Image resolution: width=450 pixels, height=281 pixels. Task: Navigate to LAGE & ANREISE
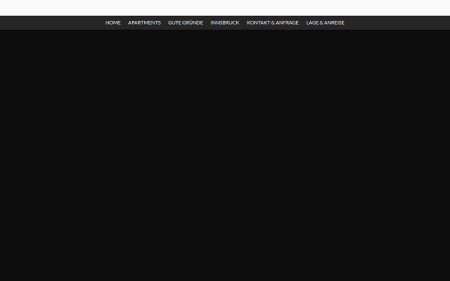coord(325,22)
